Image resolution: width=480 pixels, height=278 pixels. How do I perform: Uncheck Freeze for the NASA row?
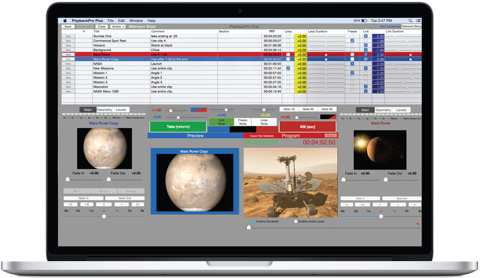tap(352, 64)
